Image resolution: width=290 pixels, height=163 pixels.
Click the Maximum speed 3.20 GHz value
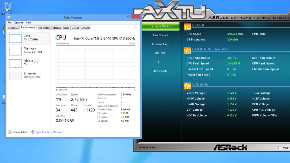(126, 95)
